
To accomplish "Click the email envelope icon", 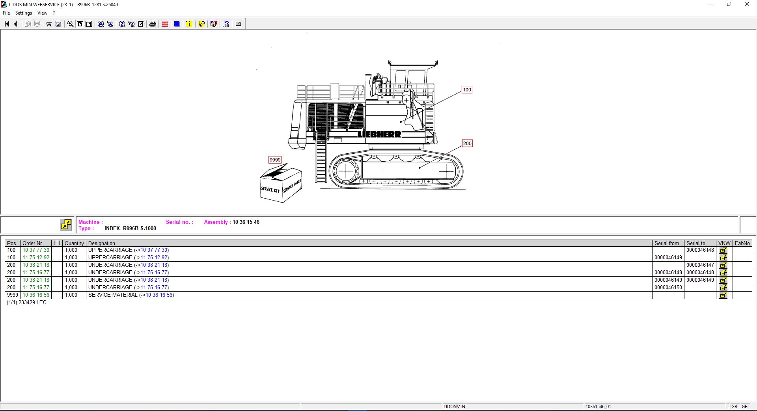I will click(x=238, y=24).
